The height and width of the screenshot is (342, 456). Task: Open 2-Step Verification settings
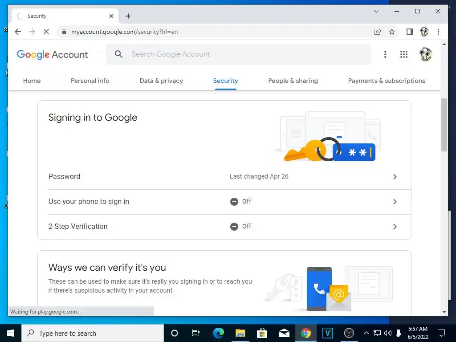pos(224,227)
